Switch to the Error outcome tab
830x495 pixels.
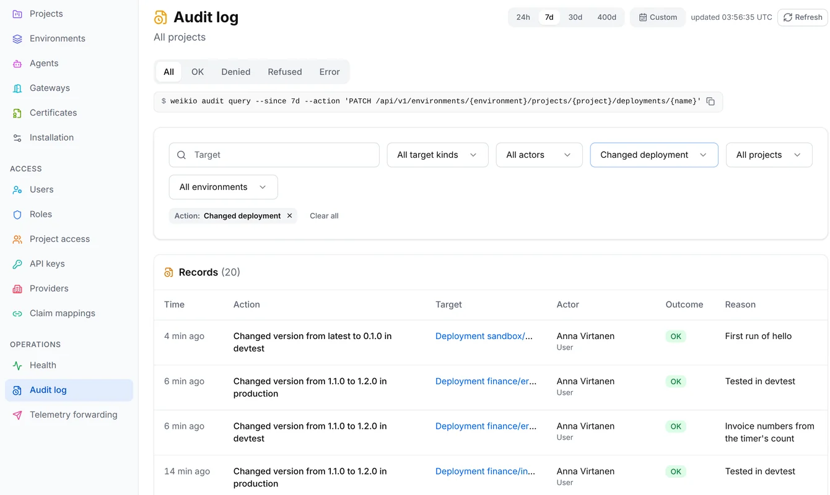coord(330,72)
